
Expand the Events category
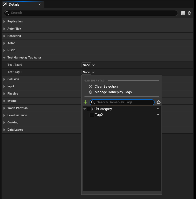4,101
